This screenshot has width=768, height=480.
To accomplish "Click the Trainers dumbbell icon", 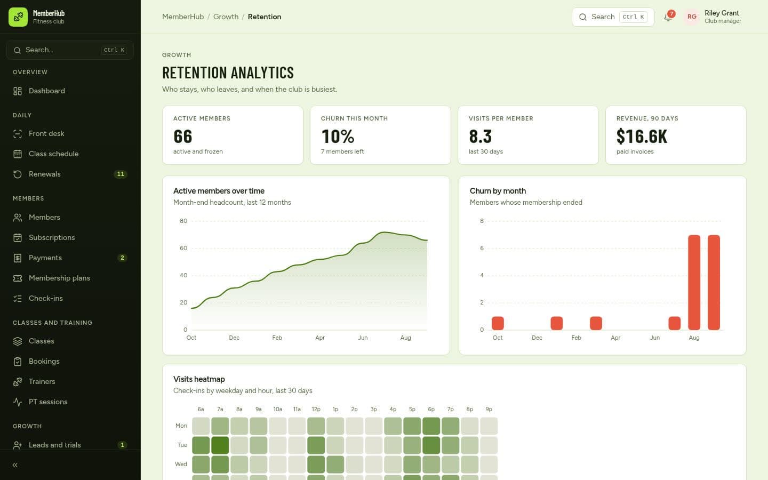I will tap(18, 382).
